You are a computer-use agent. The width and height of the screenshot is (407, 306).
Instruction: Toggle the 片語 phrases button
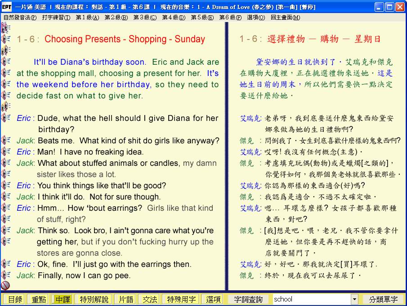pos(126,299)
